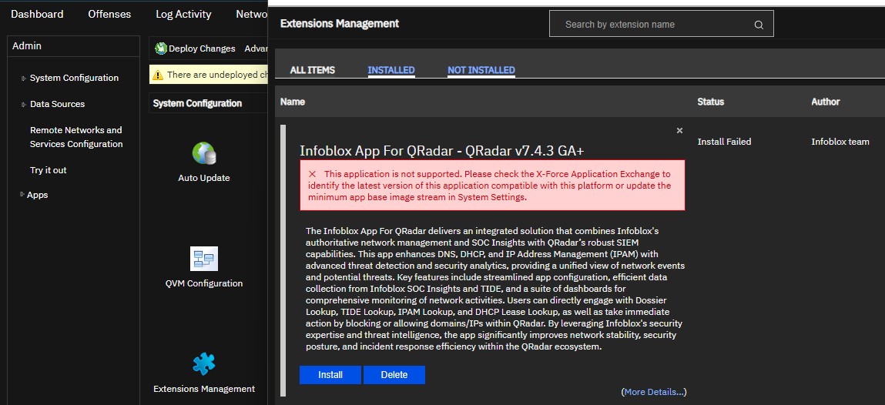Expand Apps in Admin tree
The width and height of the screenshot is (885, 405).
pyautogui.click(x=22, y=195)
